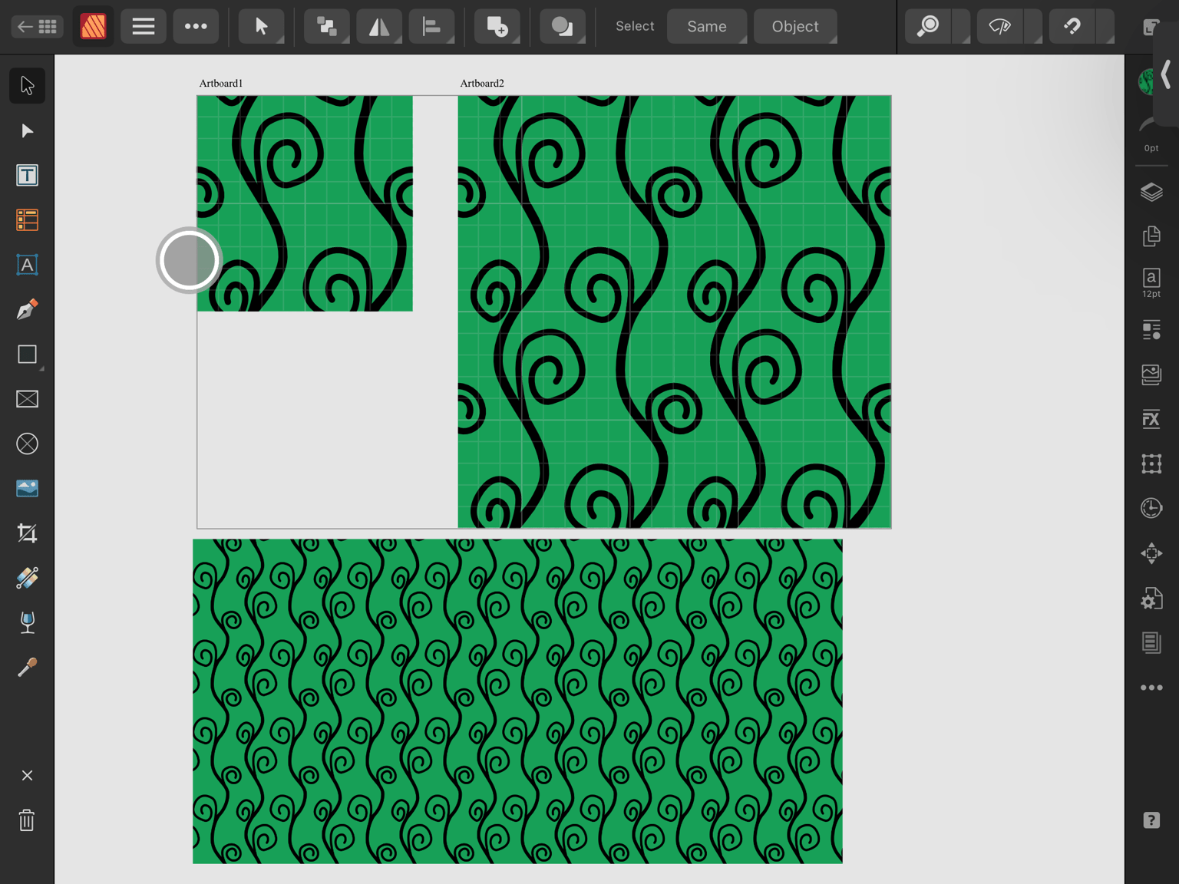The image size is (1179, 884).
Task: Toggle the Preview mode eye icon
Action: coord(999,27)
